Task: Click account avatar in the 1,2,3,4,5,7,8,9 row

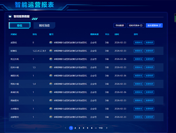Action: (51, 51)
